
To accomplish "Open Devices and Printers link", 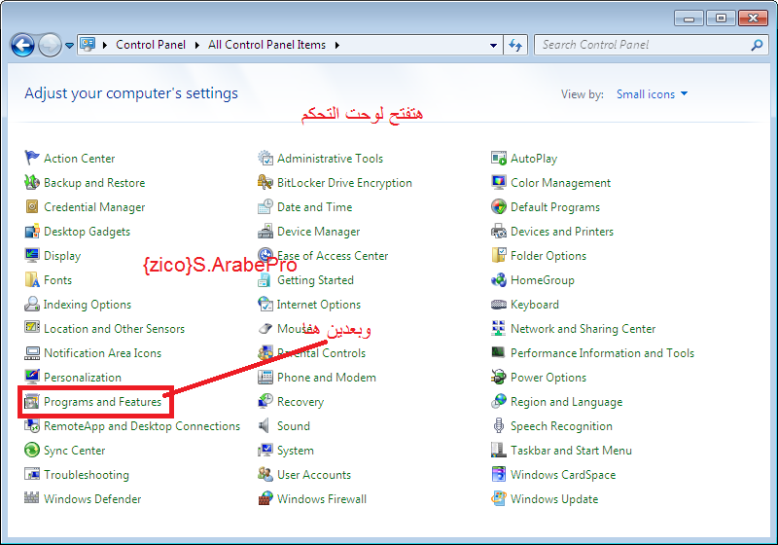I will [562, 231].
